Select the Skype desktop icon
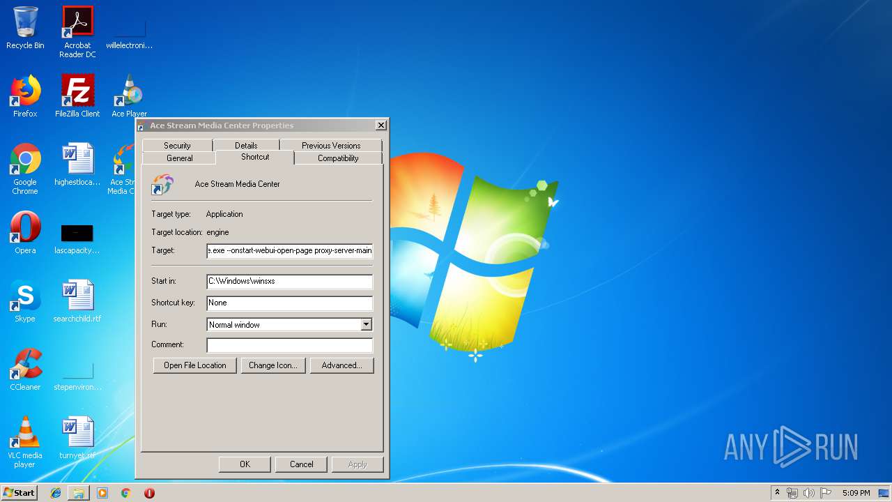Image resolution: width=892 pixels, height=502 pixels. (25, 301)
